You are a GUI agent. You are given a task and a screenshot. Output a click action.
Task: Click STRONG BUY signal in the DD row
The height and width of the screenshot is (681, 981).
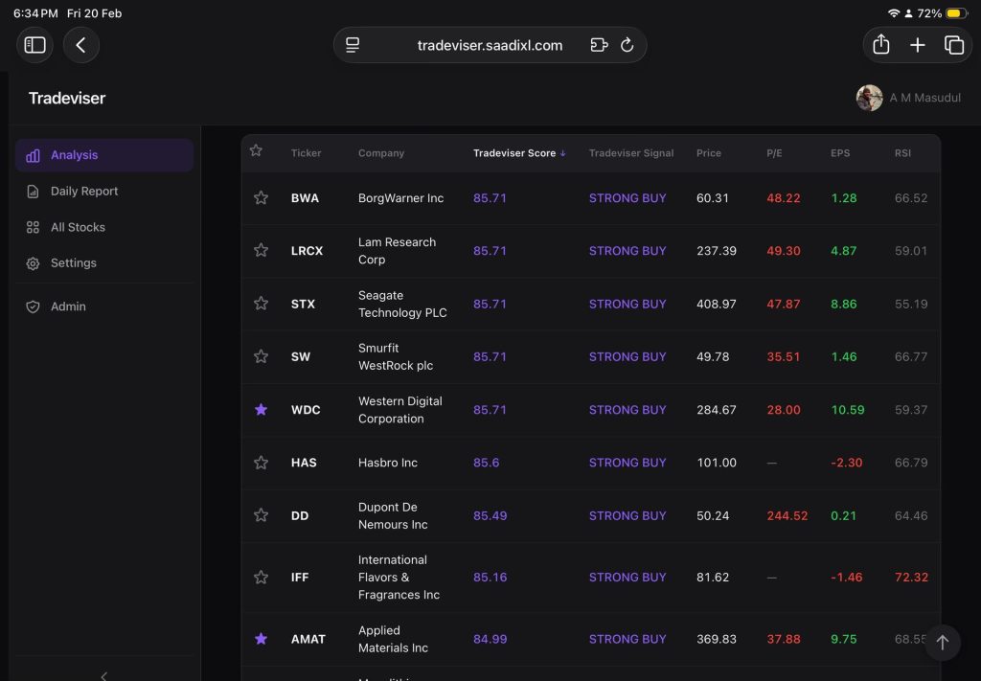point(627,516)
